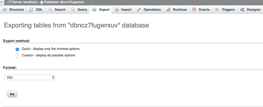Screen dimensions: 263x107
Task: Click the SQL tab document icon
Action: click(x=31, y=9)
